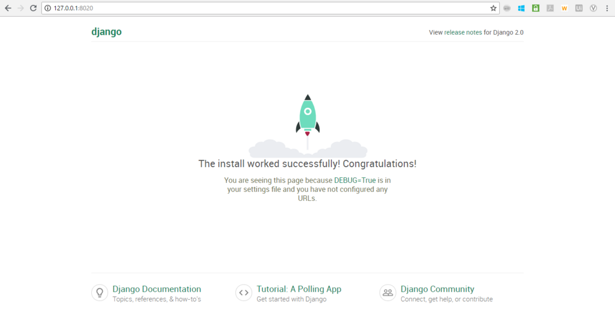This screenshot has height=314, width=615.
Task: Open the Django Documentation link
Action: [x=157, y=289]
